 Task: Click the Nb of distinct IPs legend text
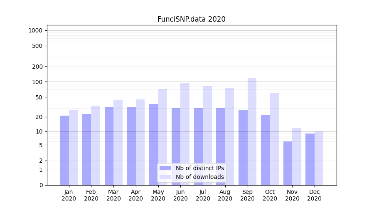coord(199,168)
